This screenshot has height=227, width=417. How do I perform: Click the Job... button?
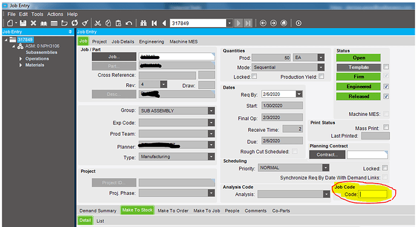click(114, 57)
